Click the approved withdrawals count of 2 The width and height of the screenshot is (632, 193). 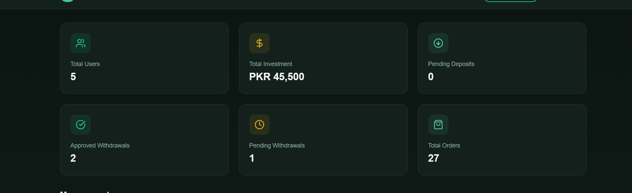(x=73, y=158)
